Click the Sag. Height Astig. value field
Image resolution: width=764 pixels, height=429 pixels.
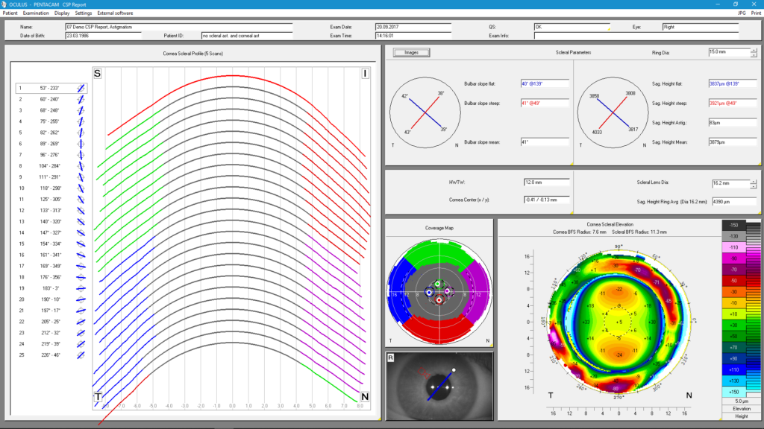tap(733, 123)
